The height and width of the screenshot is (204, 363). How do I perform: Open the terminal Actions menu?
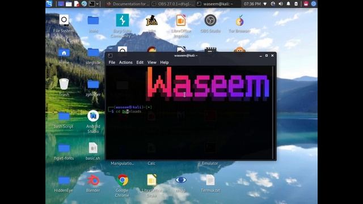click(x=126, y=62)
